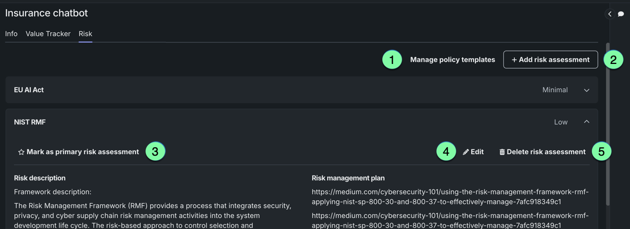Screen dimensions: 630x229
Task: Open the second Medium risk management plan link
Action: 450,221
